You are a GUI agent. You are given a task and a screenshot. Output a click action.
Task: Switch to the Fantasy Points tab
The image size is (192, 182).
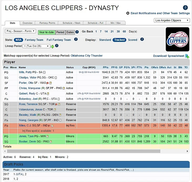point(47,23)
